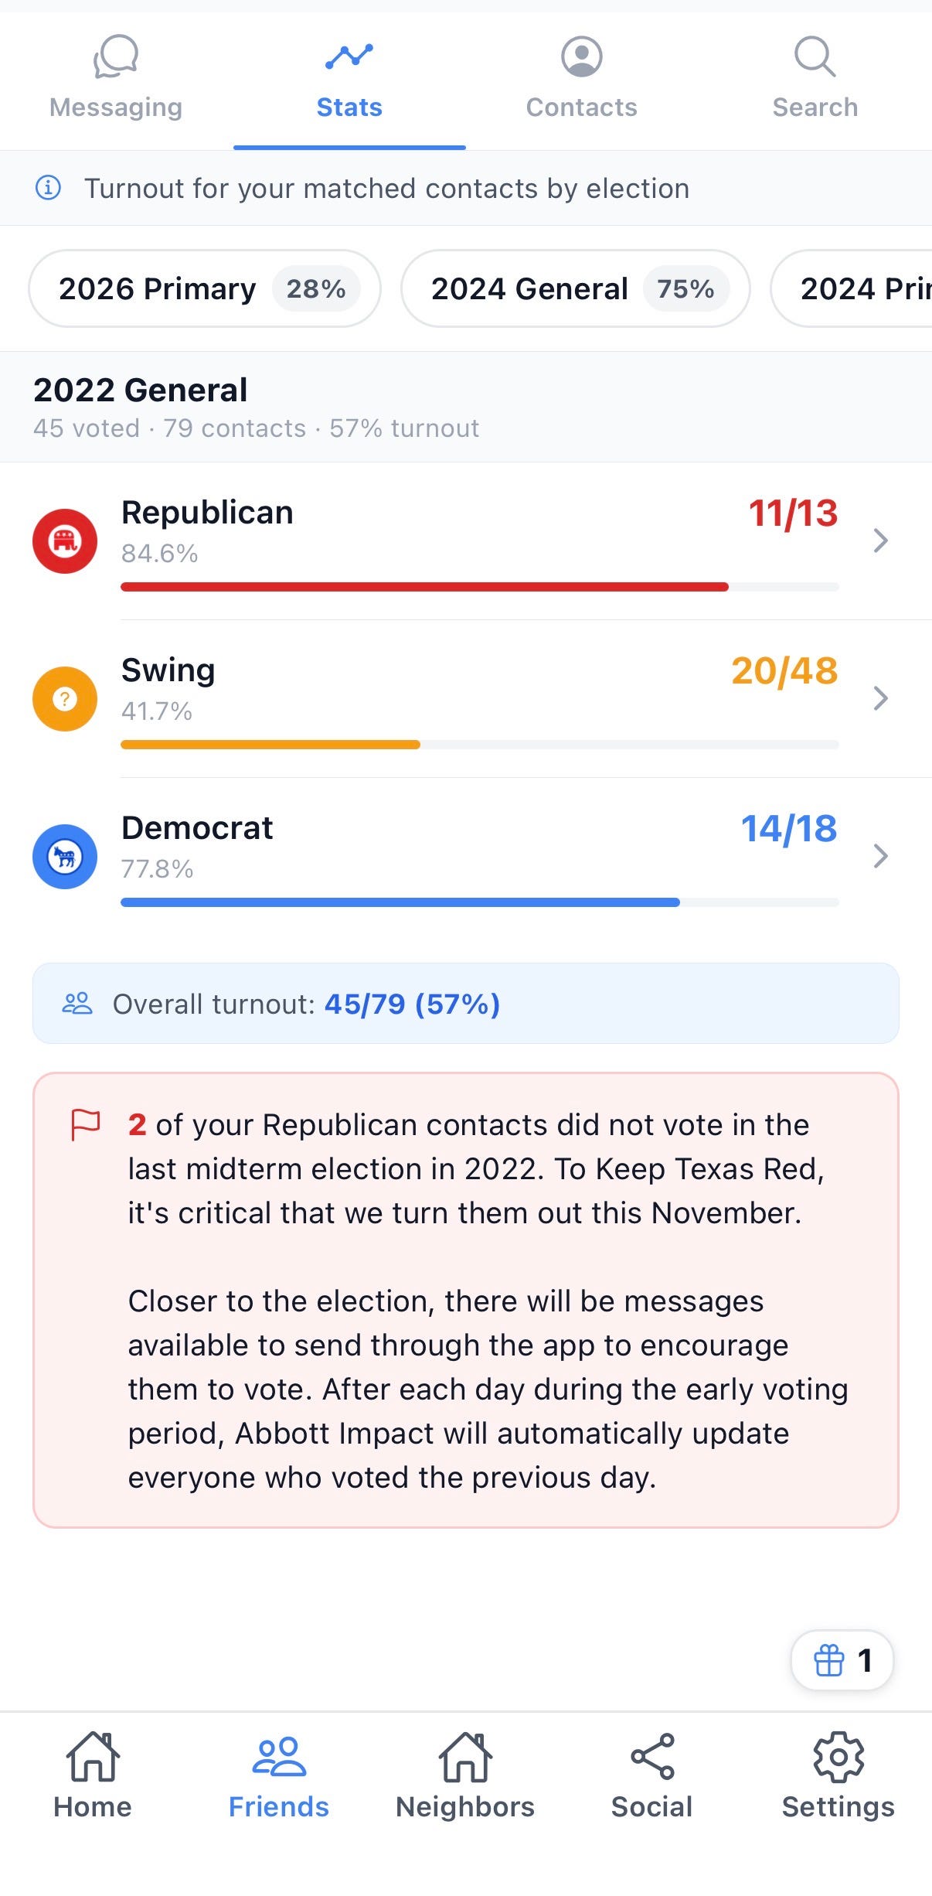Click the Republican red turnout progress bar

point(480,587)
